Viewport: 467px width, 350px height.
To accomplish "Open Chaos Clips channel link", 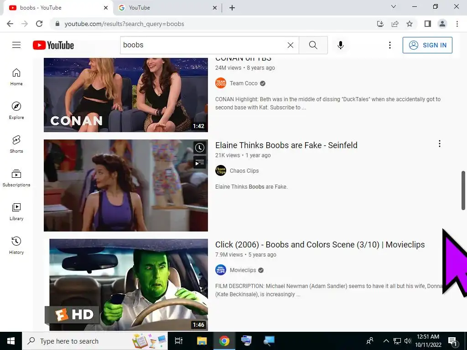I will click(244, 171).
